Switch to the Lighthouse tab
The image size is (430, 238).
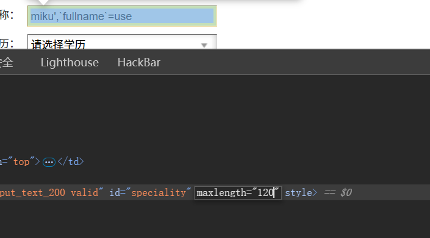coord(70,63)
